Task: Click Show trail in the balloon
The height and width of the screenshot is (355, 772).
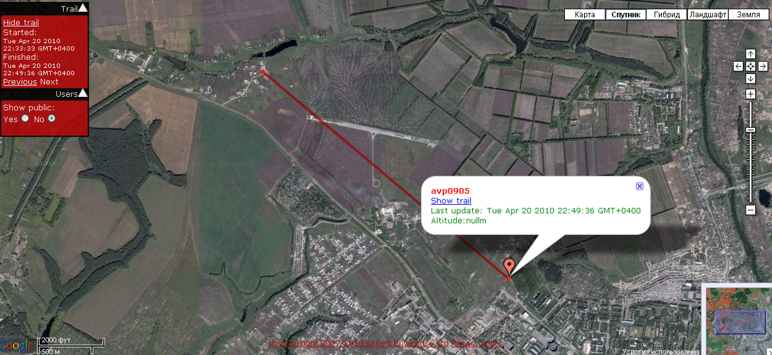Action: [451, 201]
